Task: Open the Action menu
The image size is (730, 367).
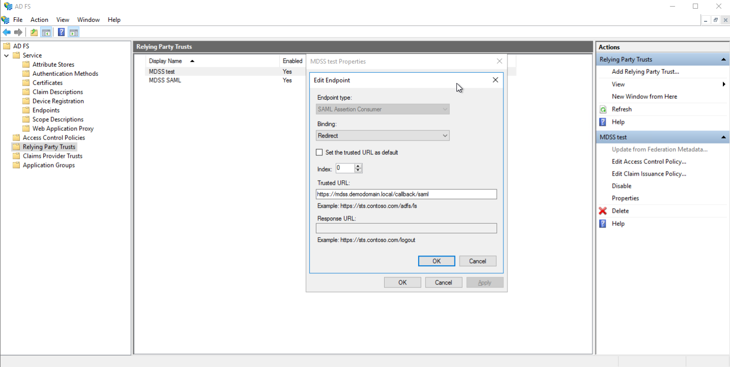Action: click(x=39, y=20)
